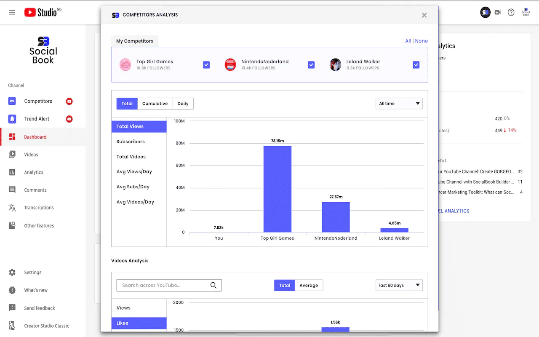This screenshot has height=337, width=539.
Task: Open the All time date range dropdown
Action: [x=398, y=103]
